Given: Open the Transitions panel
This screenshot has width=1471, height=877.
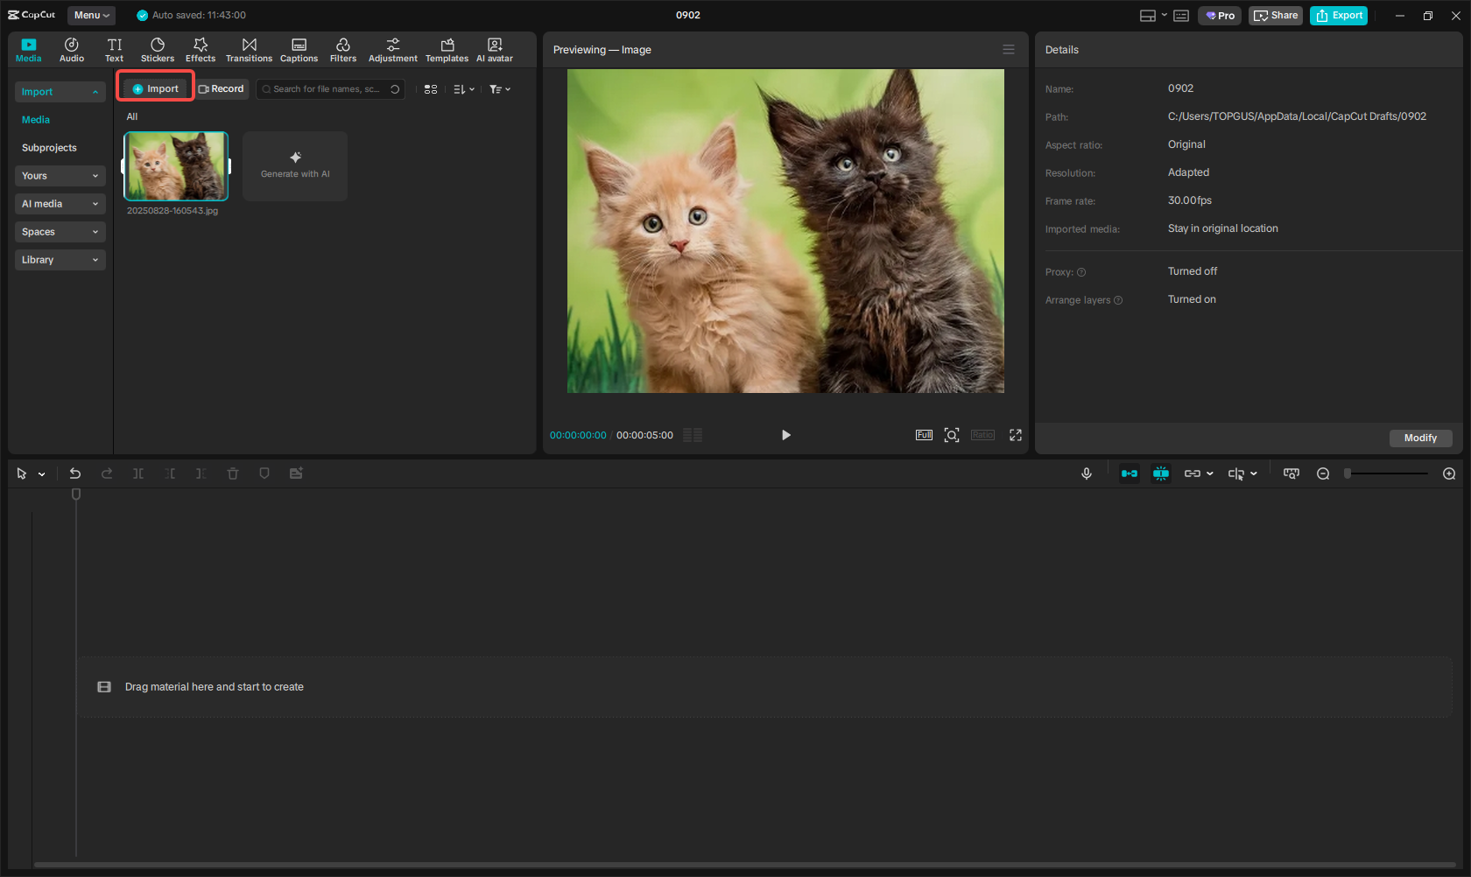Looking at the screenshot, I should (x=249, y=48).
